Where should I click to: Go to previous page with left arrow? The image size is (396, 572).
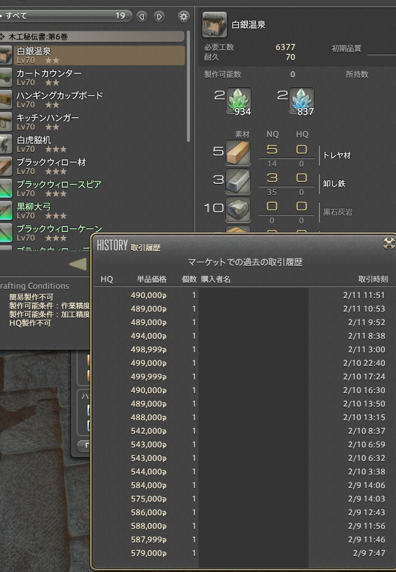[142, 17]
